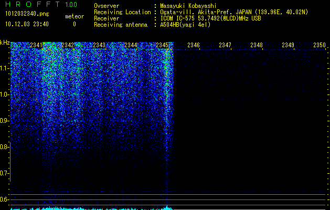Click time marker 2341
This screenshot has width=330, height=210.
coord(36,45)
